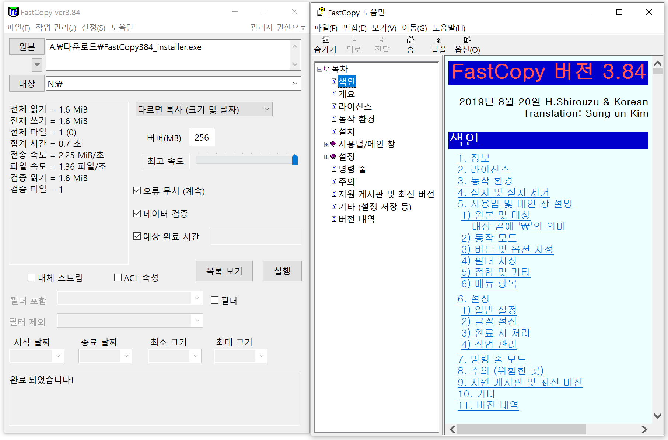Click the 원본 source button

27,47
